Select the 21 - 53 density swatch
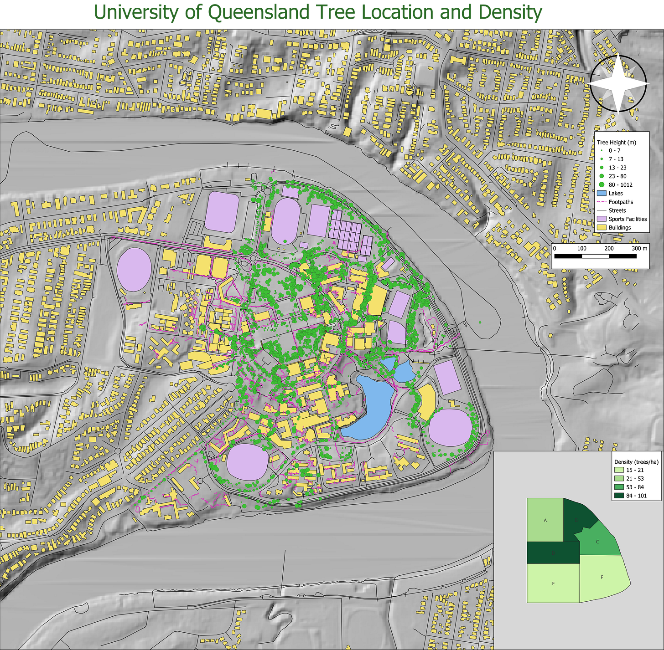The image size is (664, 650). point(618,479)
